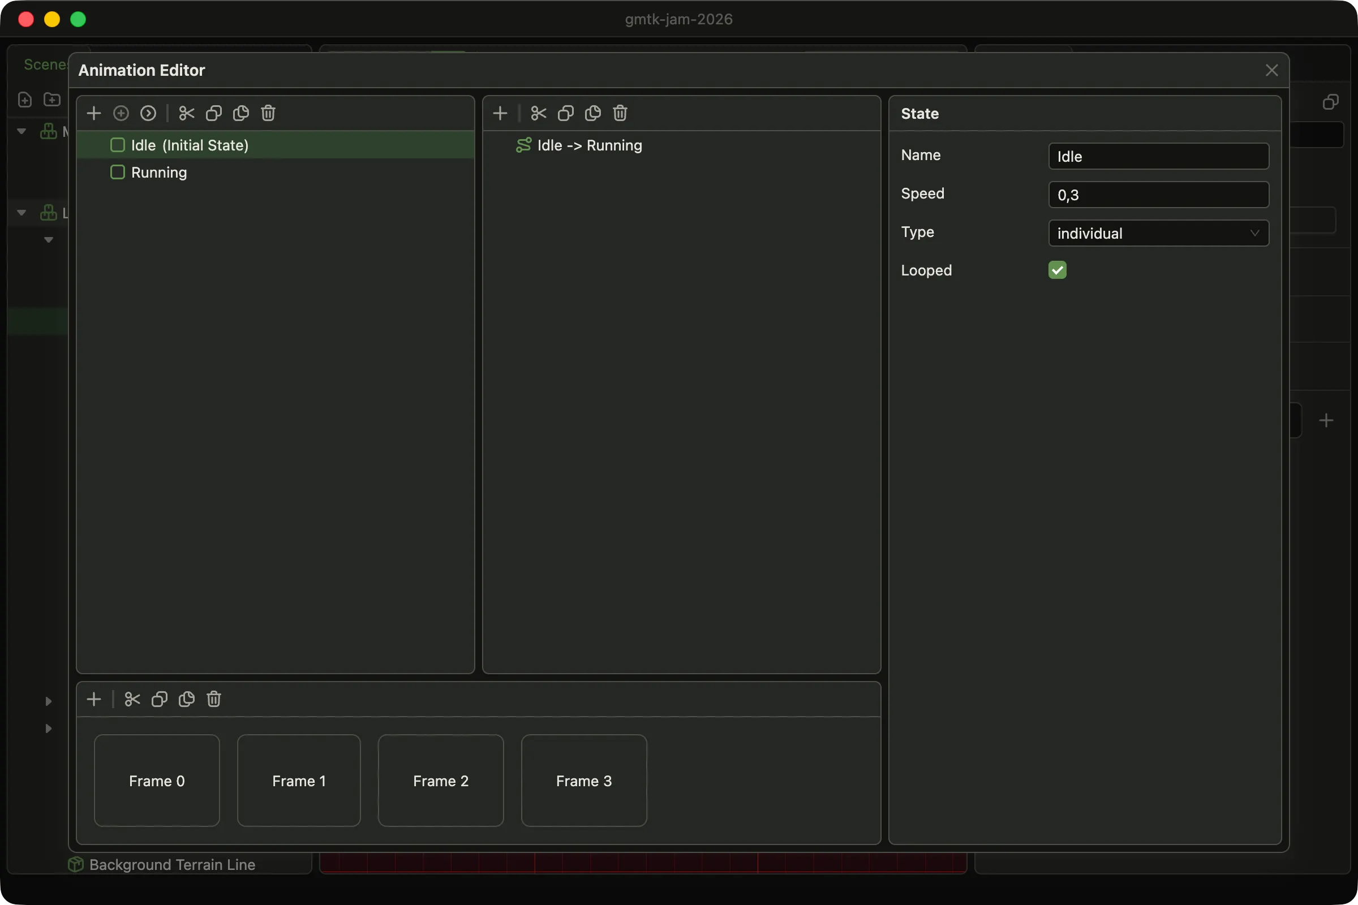
Task: Toggle the Looped checkbox
Action: coord(1057,270)
